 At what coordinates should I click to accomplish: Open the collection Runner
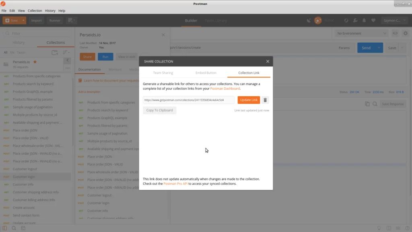click(x=55, y=21)
